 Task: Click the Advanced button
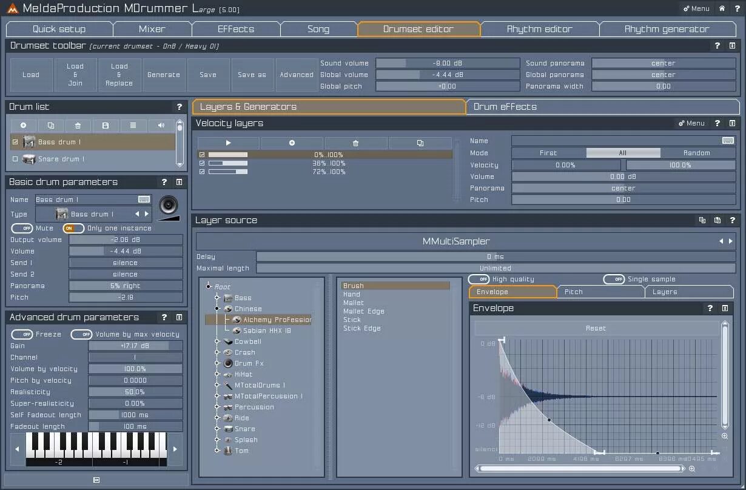[297, 75]
